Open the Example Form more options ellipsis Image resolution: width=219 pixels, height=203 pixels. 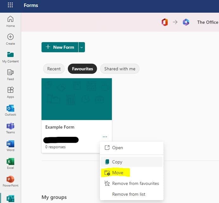click(105, 137)
